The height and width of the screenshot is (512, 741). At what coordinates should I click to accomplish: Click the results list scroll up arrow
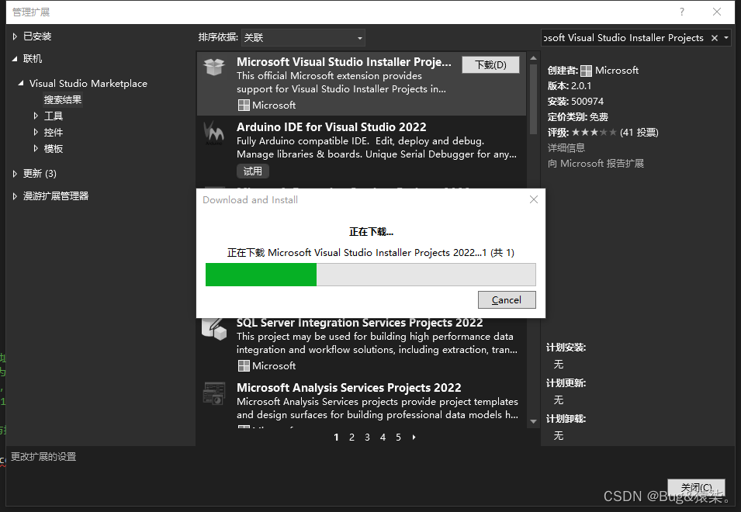coord(534,58)
